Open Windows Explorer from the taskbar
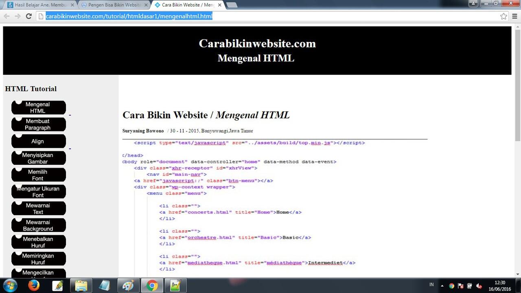 81,286
